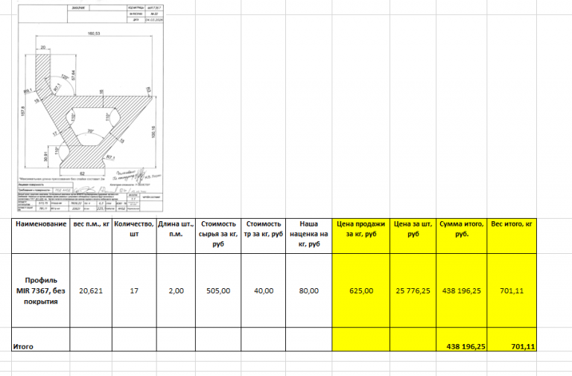
Task: Click the 'Стоимость сырья за кг, руб' header
Action: coord(218,236)
